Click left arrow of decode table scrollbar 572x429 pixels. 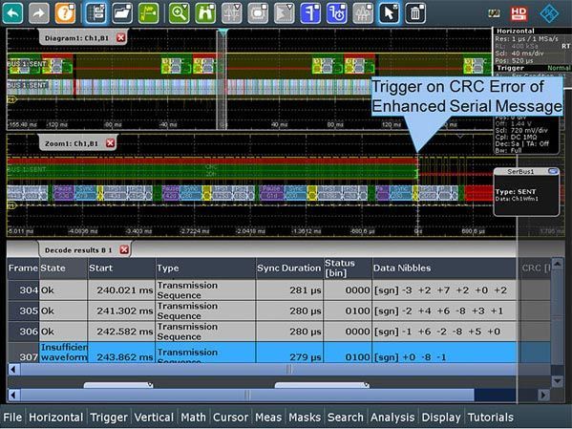(14, 370)
